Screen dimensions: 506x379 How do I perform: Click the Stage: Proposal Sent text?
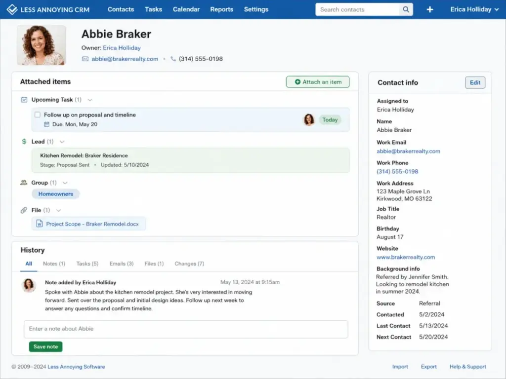coord(65,165)
